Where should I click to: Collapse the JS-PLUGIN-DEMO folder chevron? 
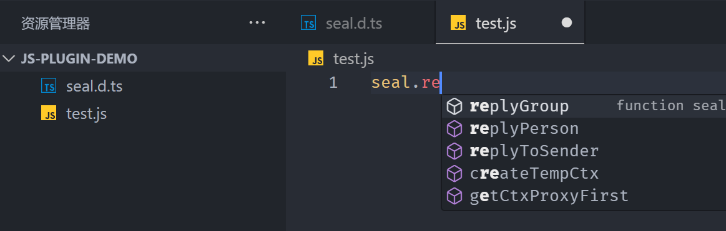(x=9, y=59)
